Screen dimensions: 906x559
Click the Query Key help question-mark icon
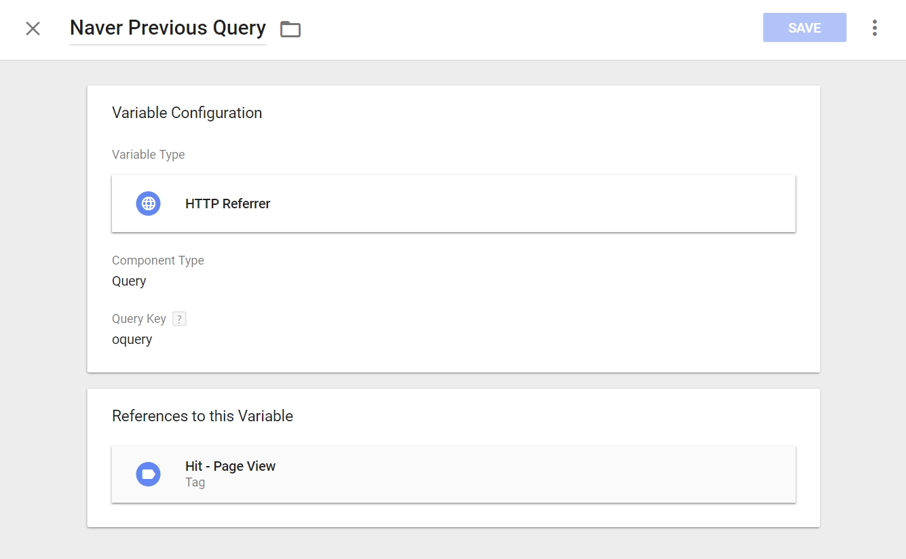pyautogui.click(x=179, y=319)
